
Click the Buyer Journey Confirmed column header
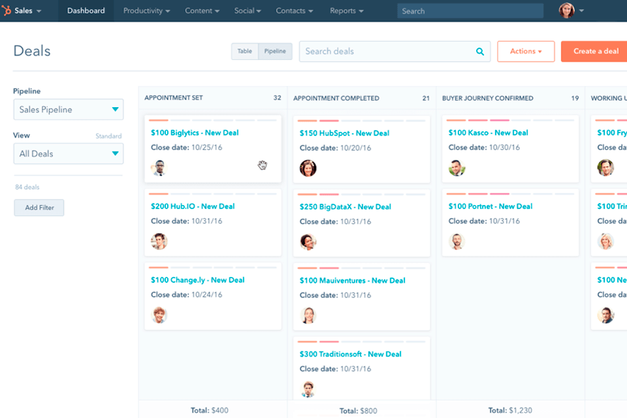[x=510, y=98]
